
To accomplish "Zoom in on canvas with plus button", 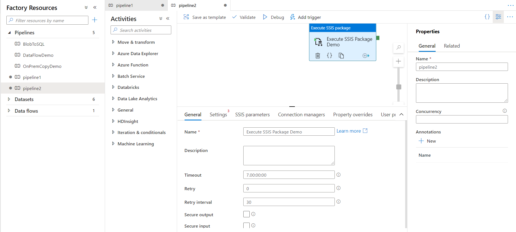I will click(399, 61).
